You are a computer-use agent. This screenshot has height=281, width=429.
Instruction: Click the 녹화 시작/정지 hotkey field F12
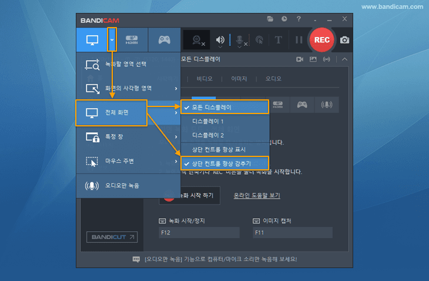click(x=199, y=233)
